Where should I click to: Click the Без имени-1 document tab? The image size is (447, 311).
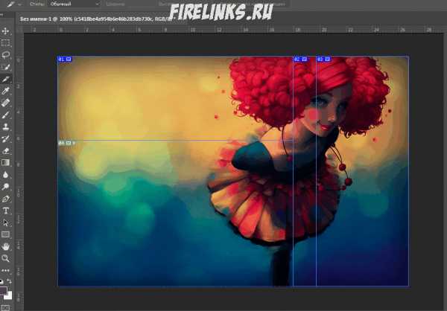[x=96, y=19]
